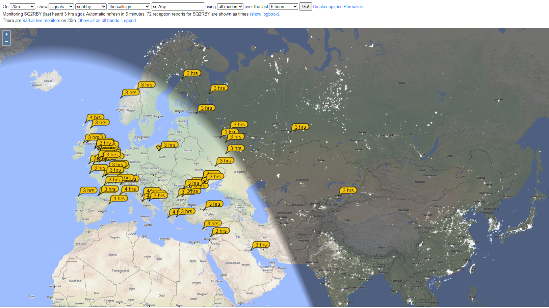
Task: Zoom out using the minus map button
Action: click(6, 42)
